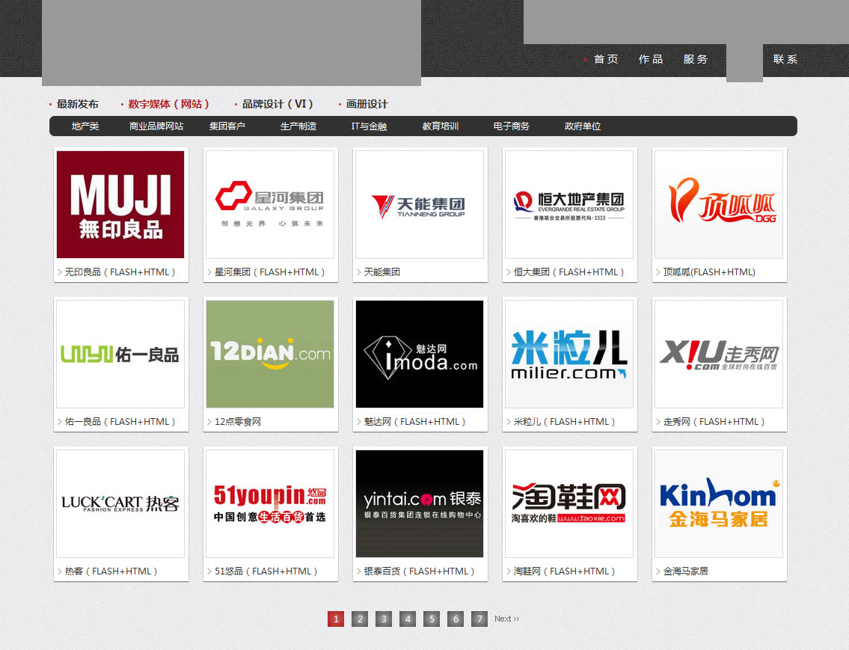Click the 走秀网（FLASH+HTML） caption link
The height and width of the screenshot is (650, 849).
click(714, 421)
